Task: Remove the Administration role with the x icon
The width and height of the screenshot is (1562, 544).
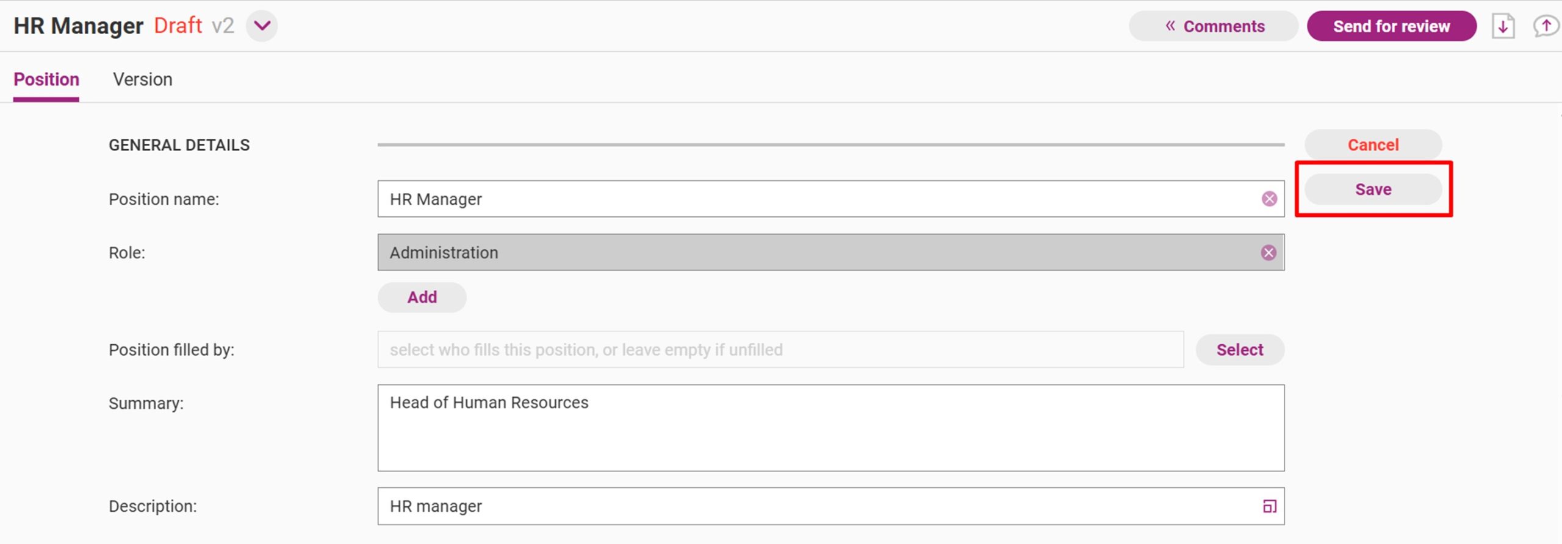Action: coord(1269,253)
